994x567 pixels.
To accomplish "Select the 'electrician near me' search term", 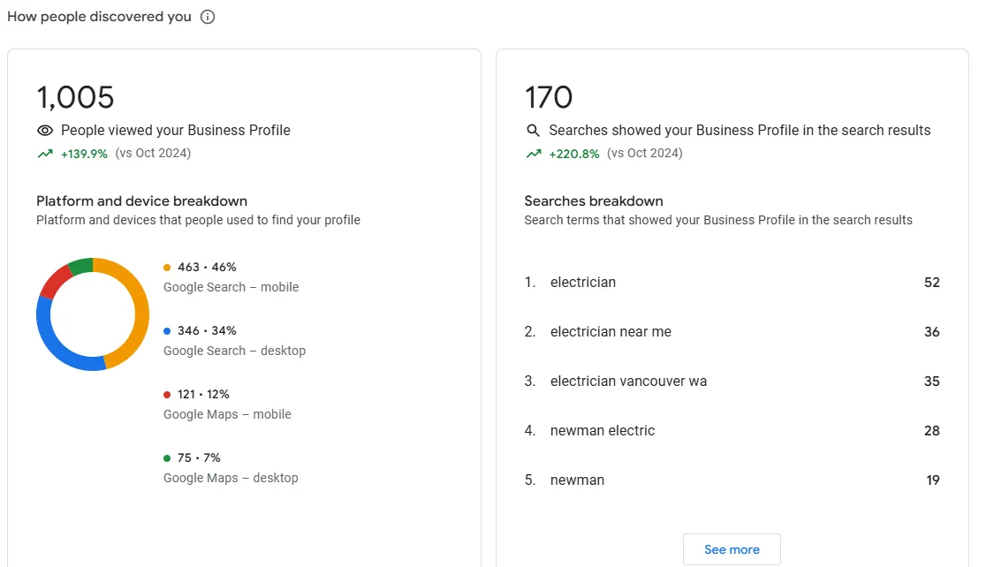I will [611, 331].
